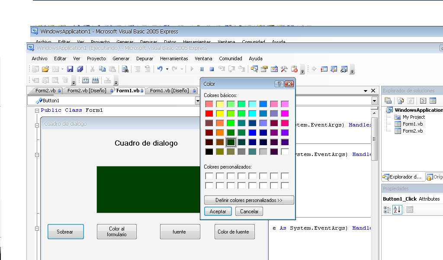Viewport: 443px width, 260px height.
Task: Select Form1.vb in Solution Explorer tree
Action: click(x=412, y=124)
